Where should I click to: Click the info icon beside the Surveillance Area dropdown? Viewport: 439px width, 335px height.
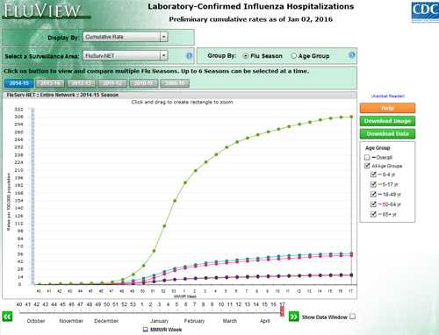pyautogui.click(x=190, y=55)
